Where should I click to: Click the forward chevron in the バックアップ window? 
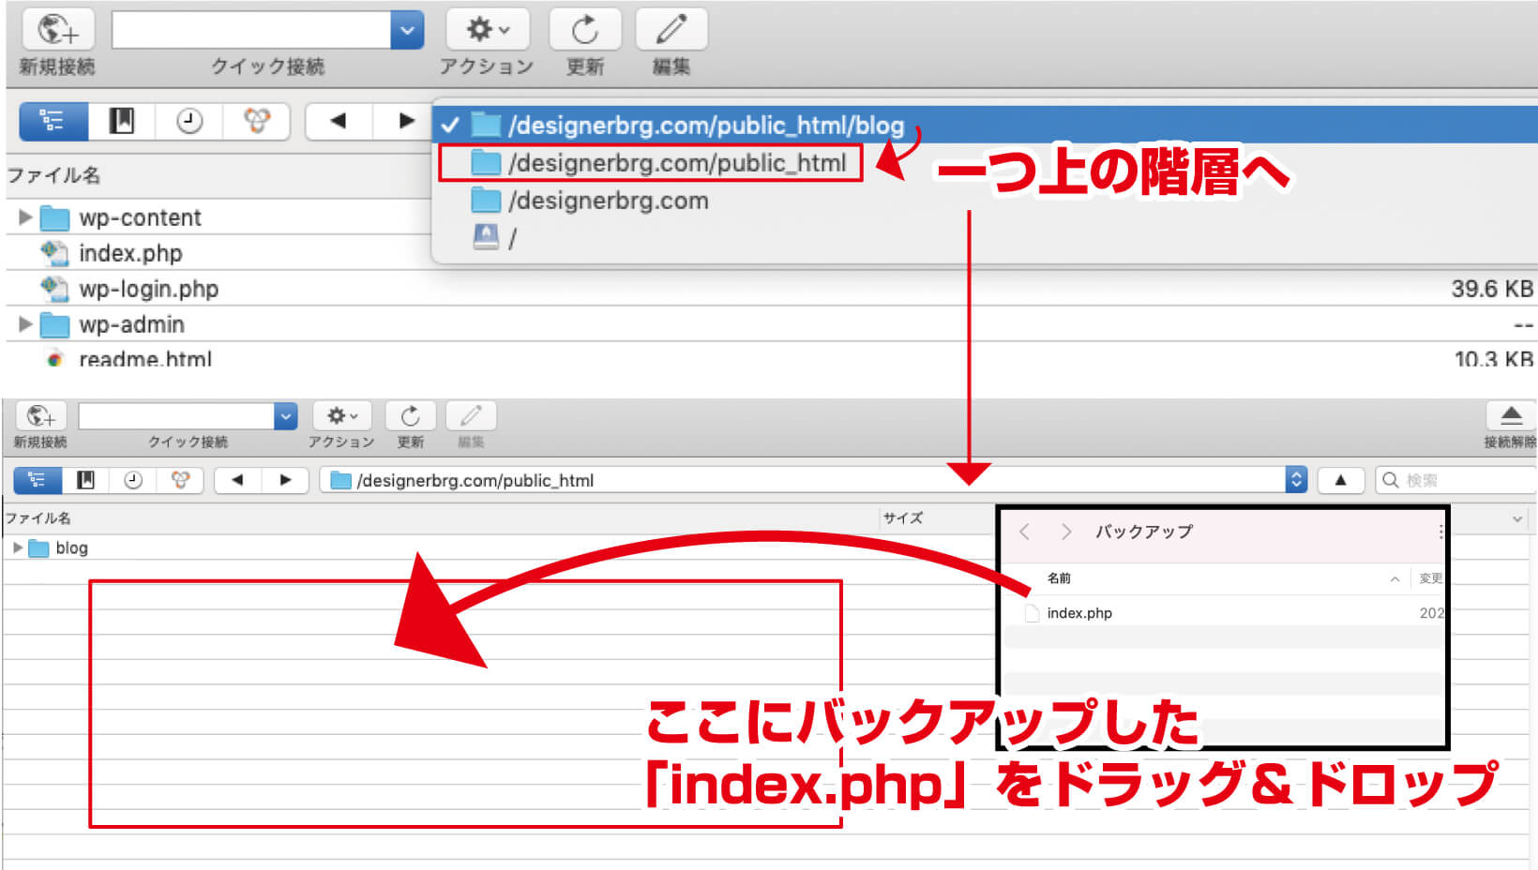(1065, 532)
